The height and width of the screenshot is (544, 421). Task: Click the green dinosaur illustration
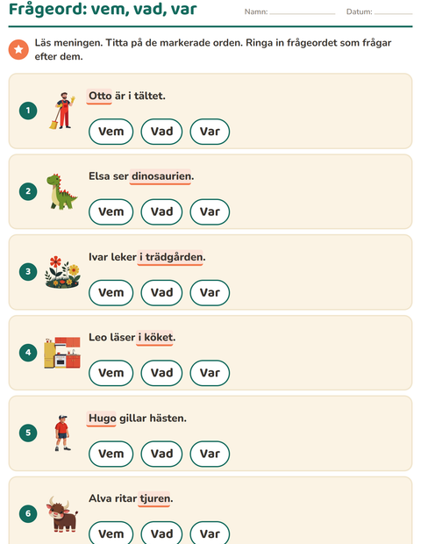(61, 191)
